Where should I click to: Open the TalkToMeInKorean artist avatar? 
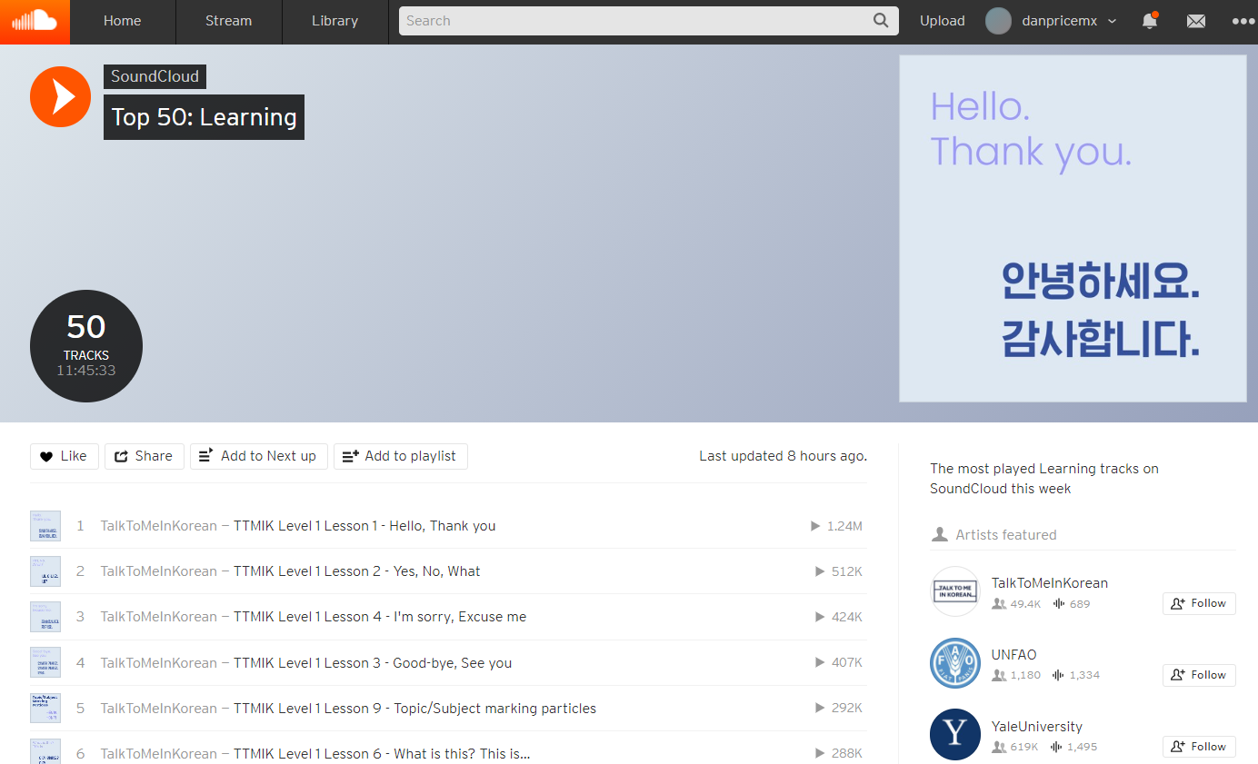pos(955,591)
